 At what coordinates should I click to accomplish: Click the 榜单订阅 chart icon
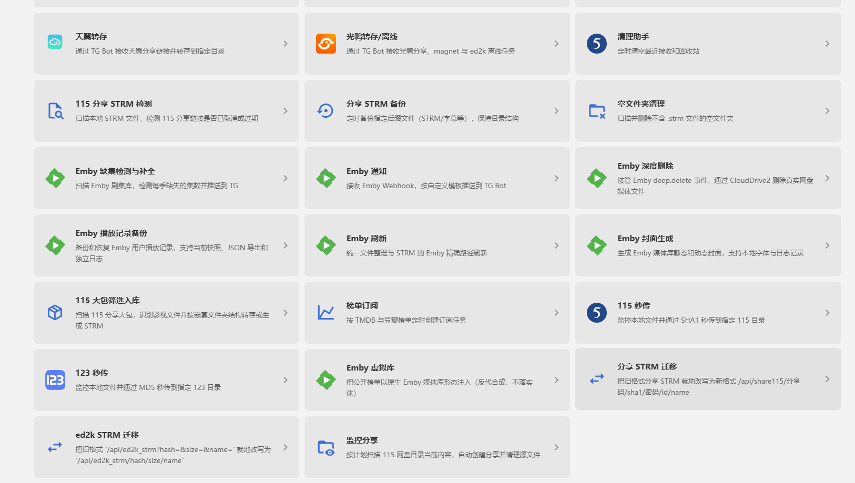pos(326,313)
